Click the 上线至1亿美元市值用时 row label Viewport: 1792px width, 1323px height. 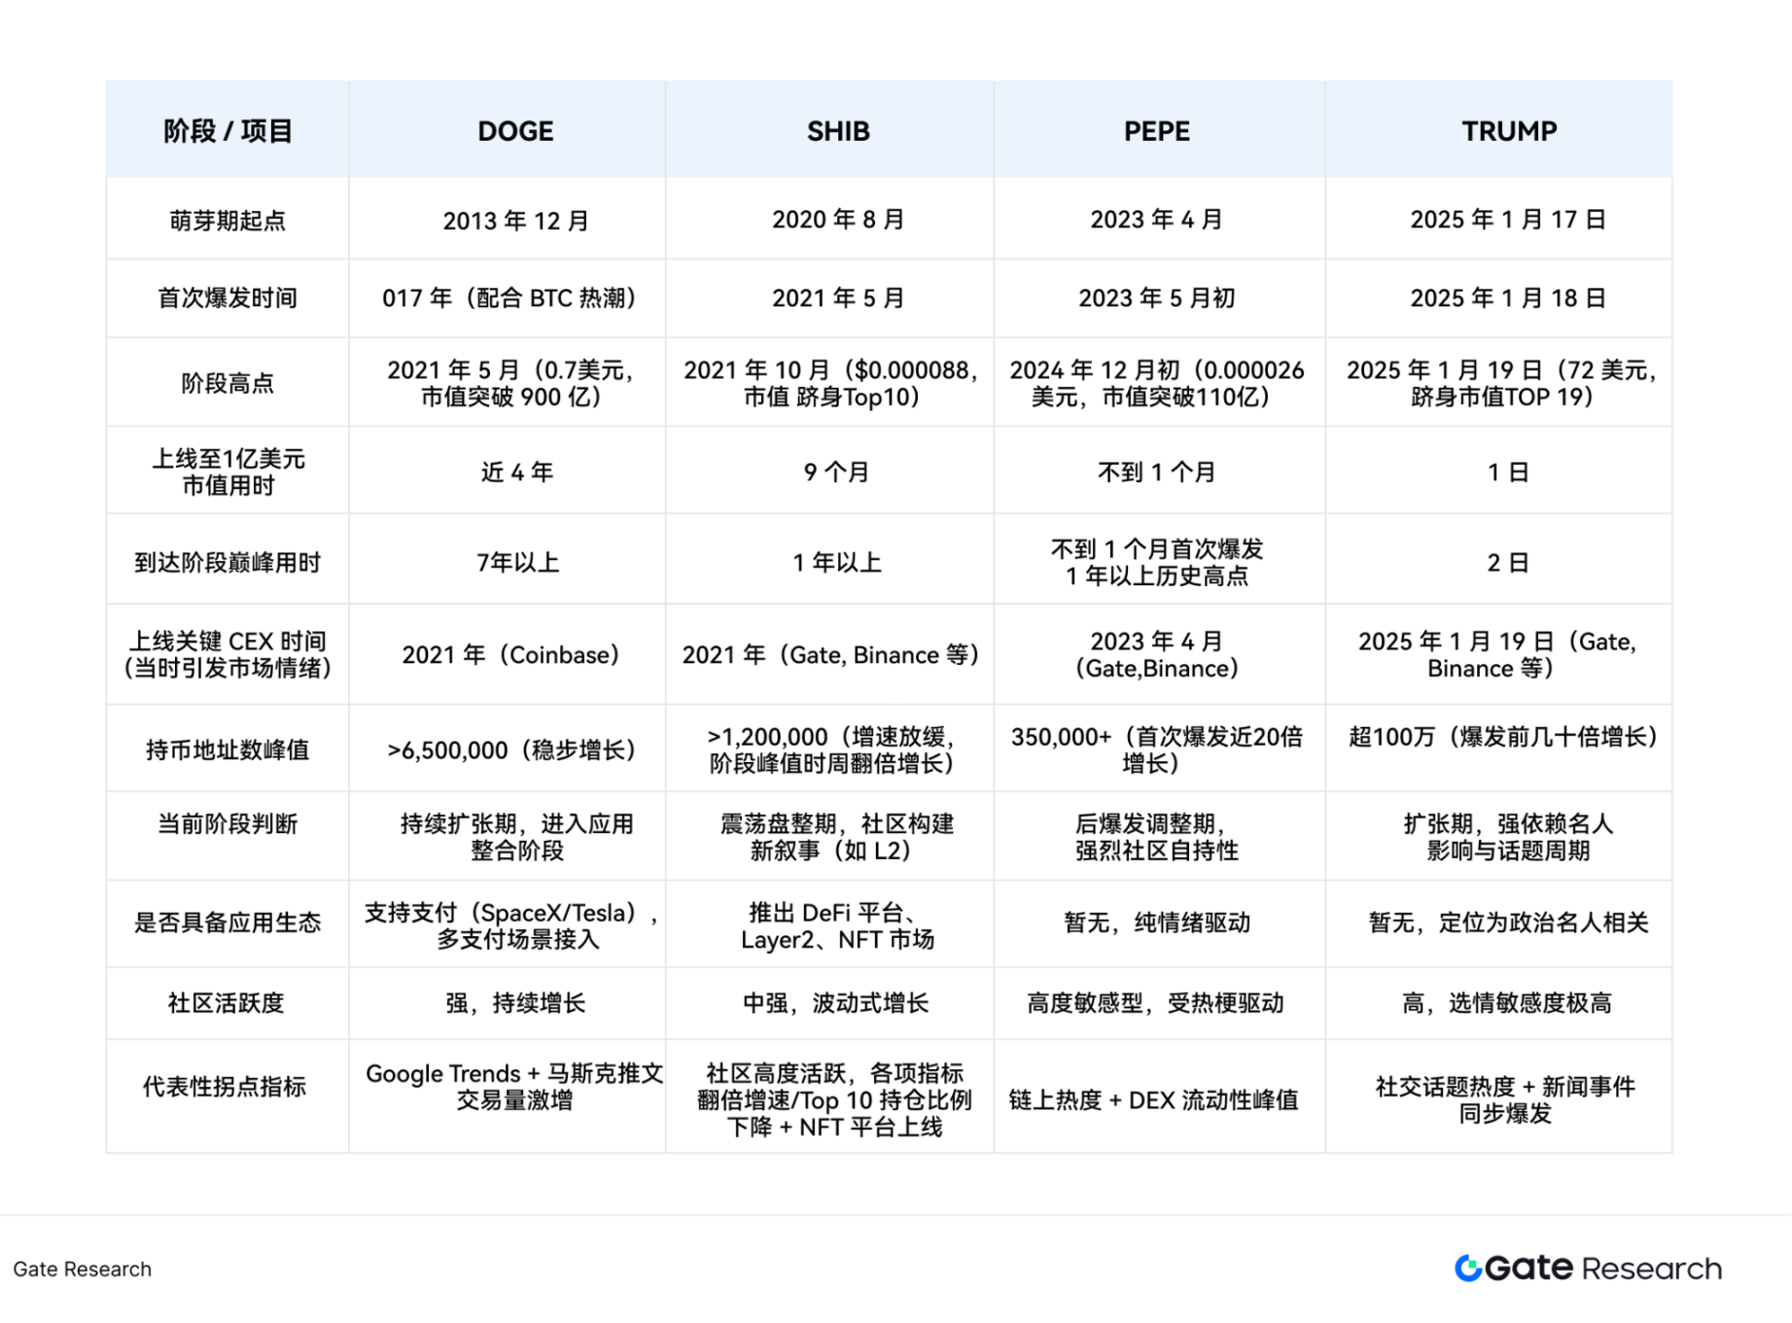pyautogui.click(x=228, y=471)
